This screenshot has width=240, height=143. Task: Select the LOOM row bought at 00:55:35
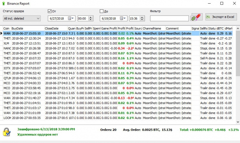coord(118,118)
